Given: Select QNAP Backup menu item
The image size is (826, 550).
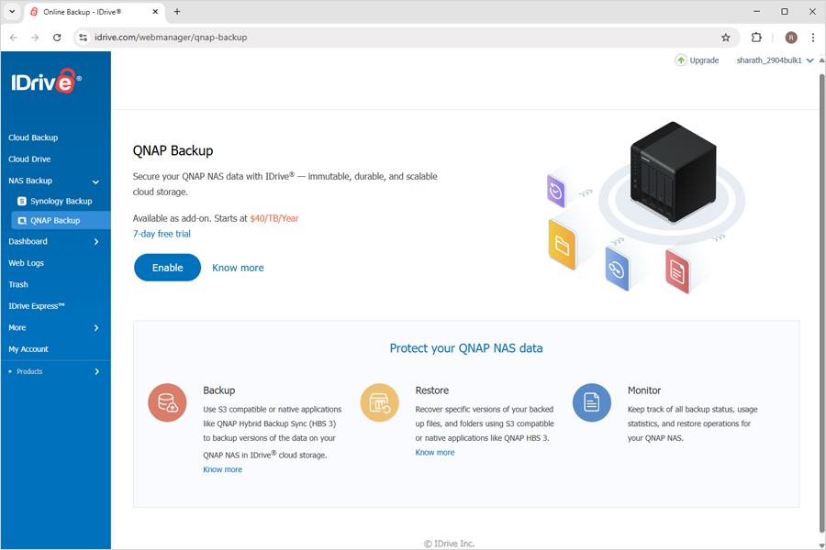Looking at the screenshot, I should pyautogui.click(x=61, y=221).
